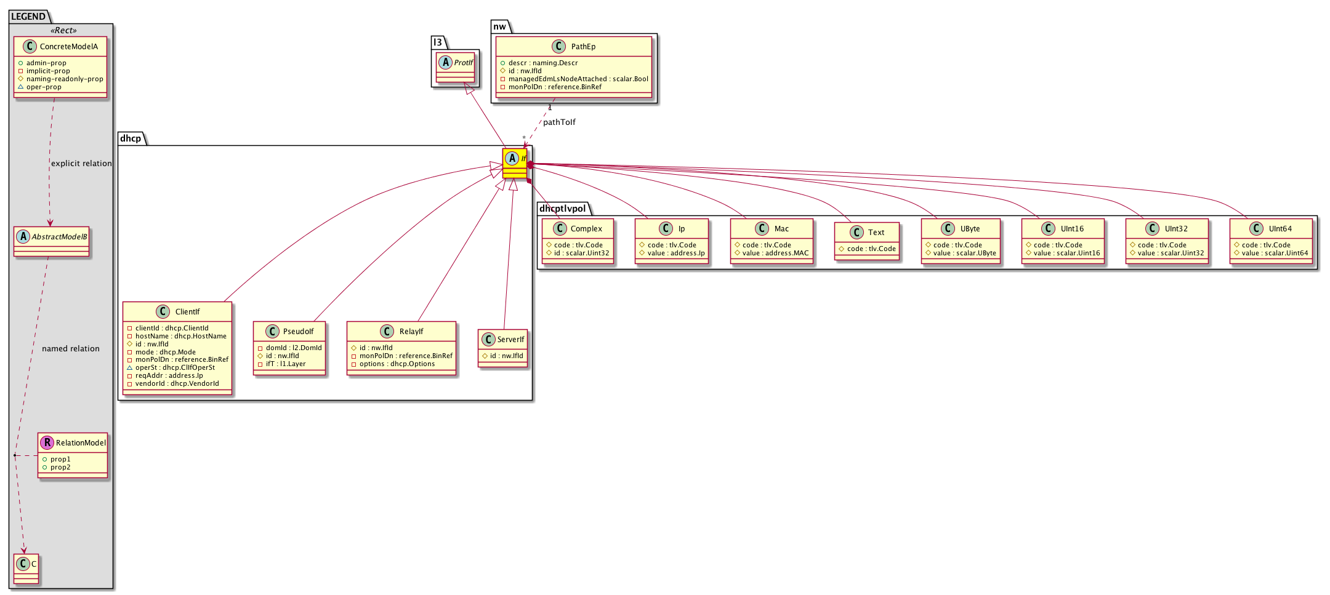Click the class 'C' icon of PathEp
The width and height of the screenshot is (1330, 595).
click(x=558, y=46)
